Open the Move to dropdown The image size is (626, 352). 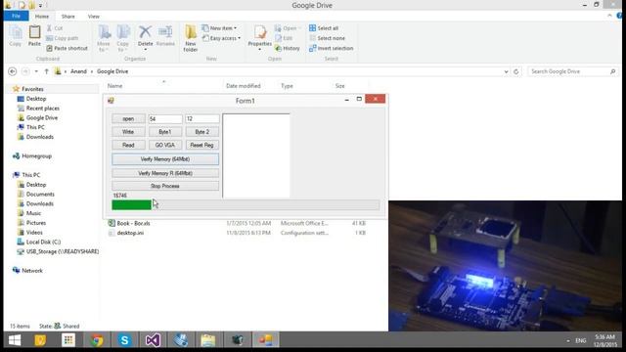tap(104, 38)
